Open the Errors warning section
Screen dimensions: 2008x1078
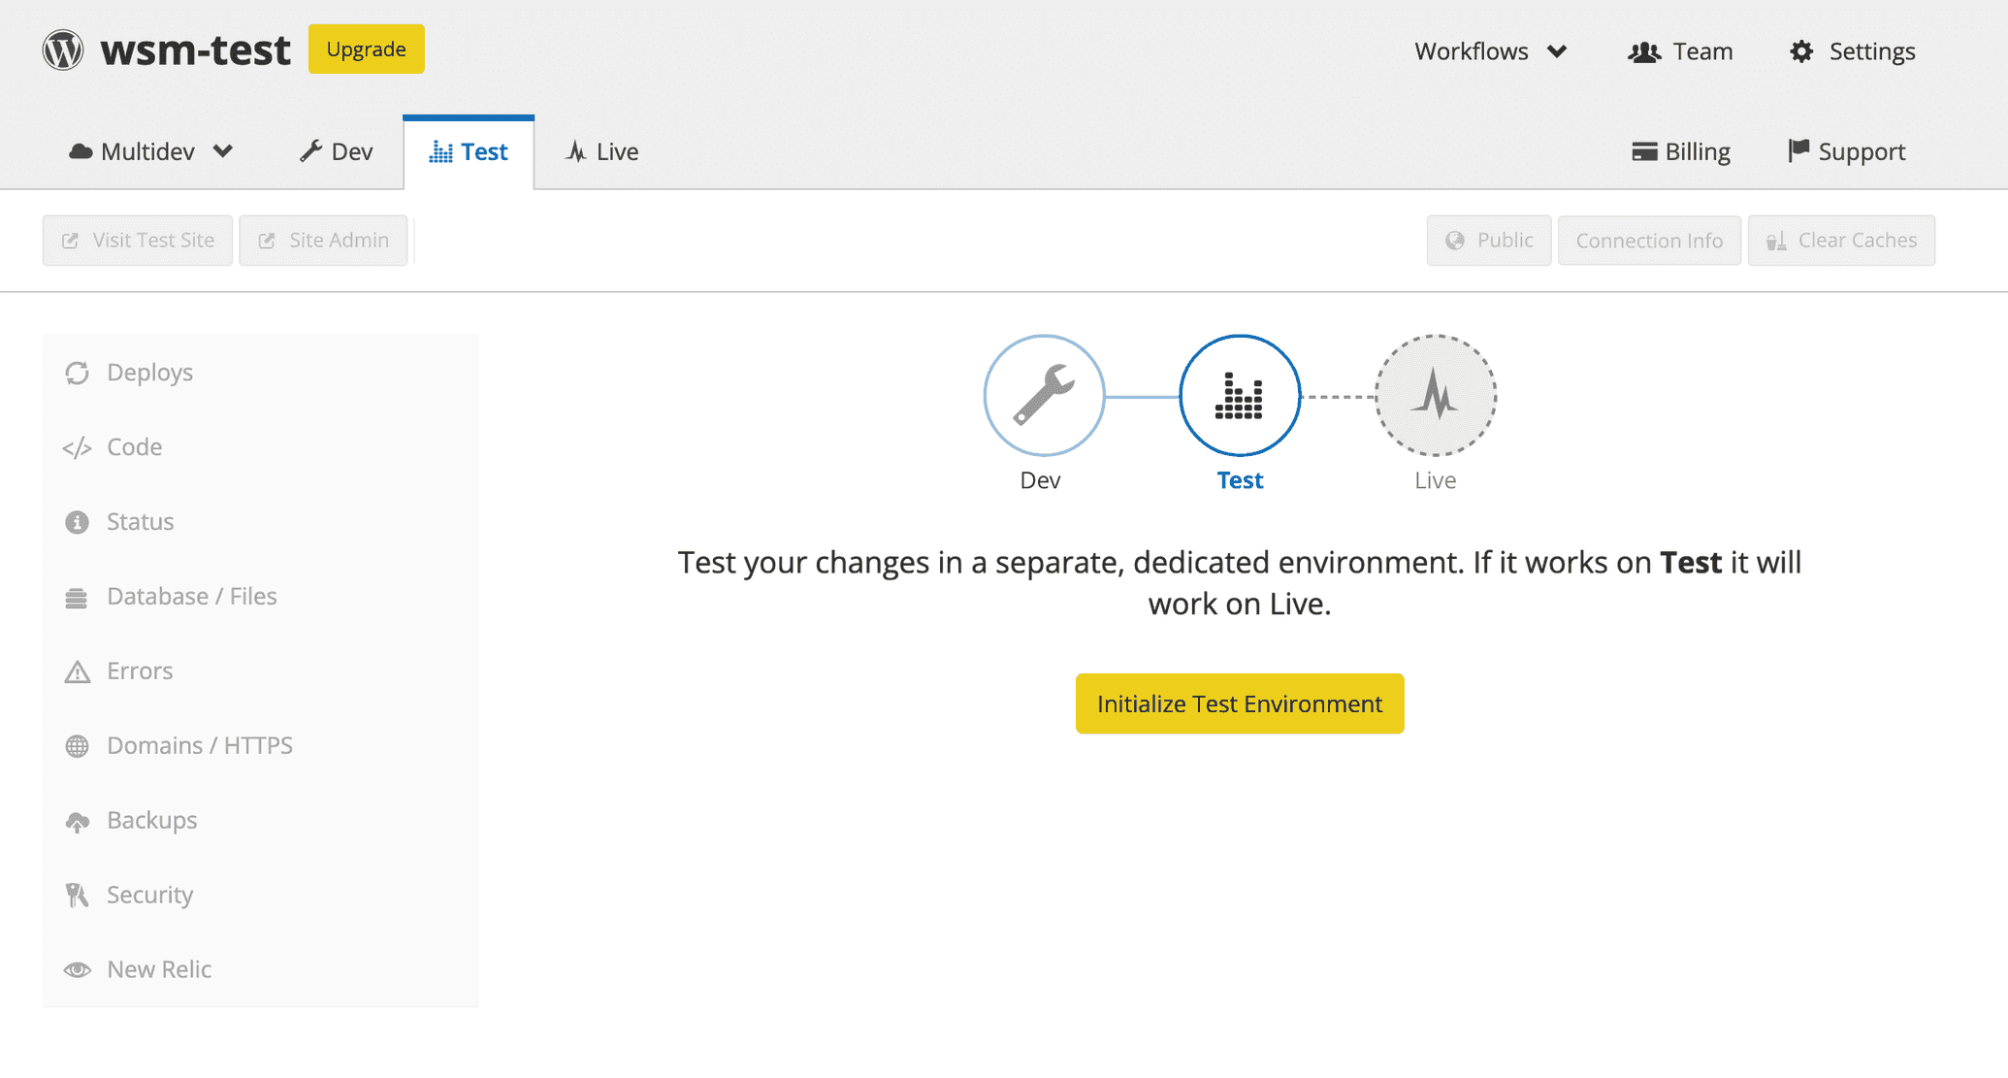[x=78, y=670]
